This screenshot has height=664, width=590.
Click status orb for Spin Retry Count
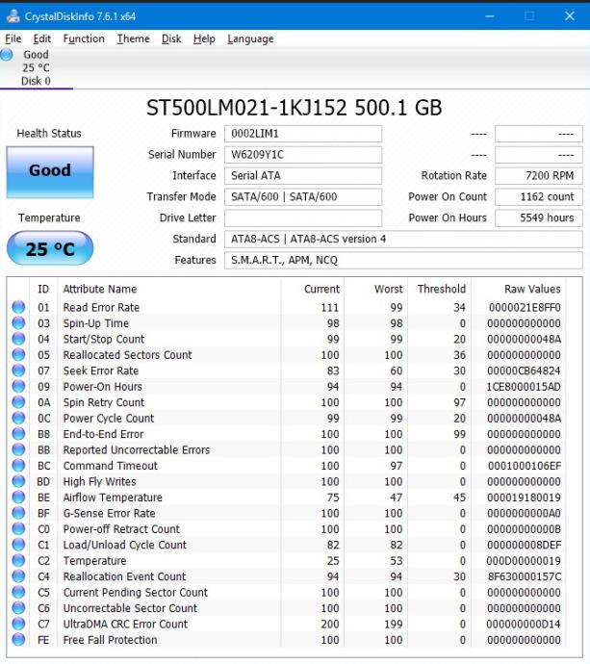click(x=18, y=402)
